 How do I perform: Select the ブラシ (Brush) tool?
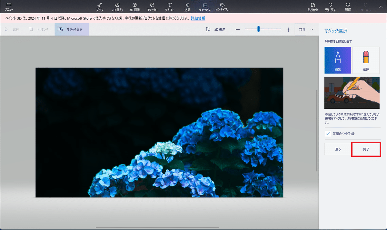point(100,7)
